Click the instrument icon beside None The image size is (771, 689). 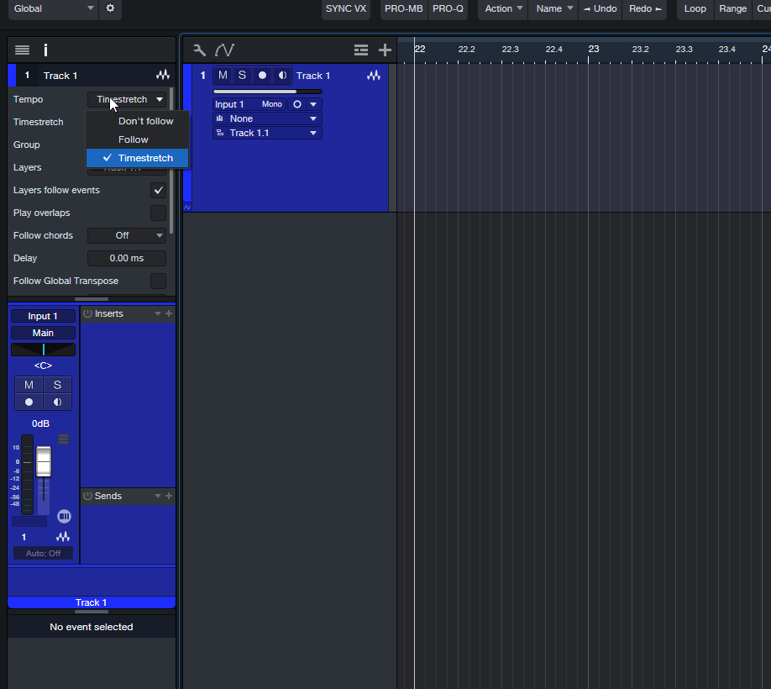pyautogui.click(x=220, y=118)
